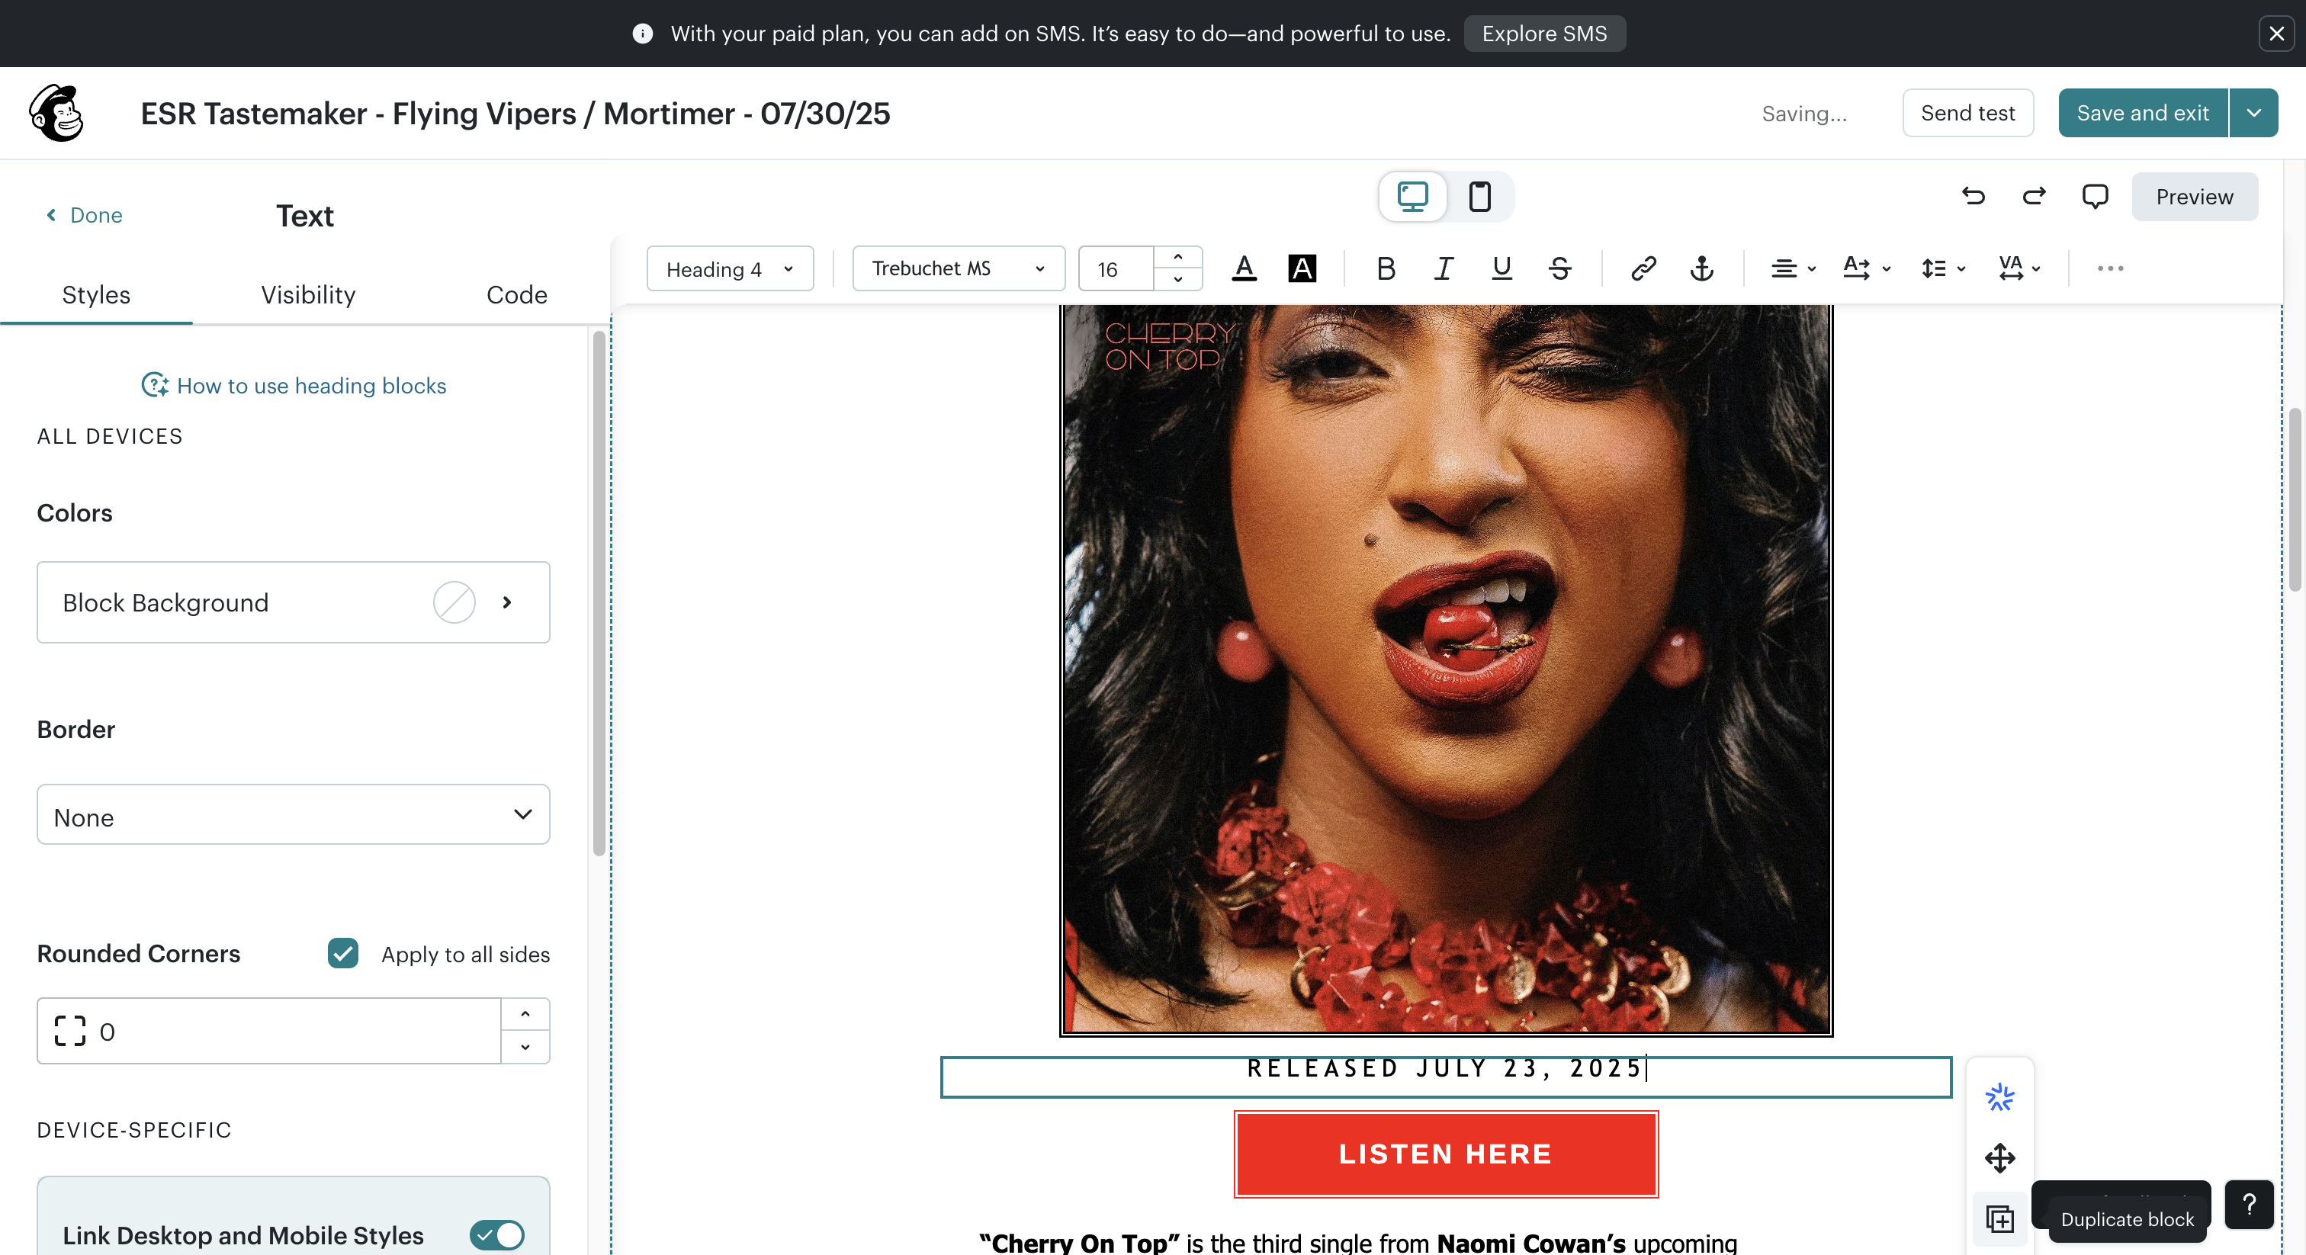
Task: Increase rounded corners value
Action: (525, 1014)
